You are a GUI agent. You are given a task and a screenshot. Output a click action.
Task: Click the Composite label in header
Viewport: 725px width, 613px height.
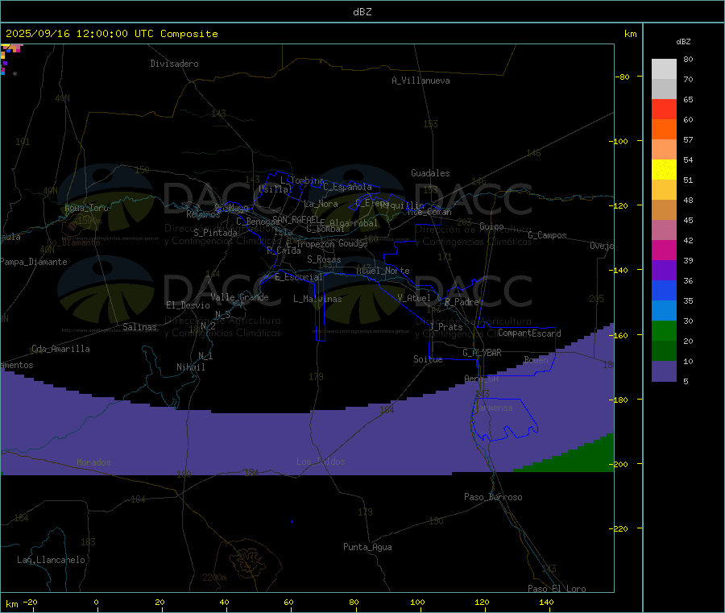[189, 34]
